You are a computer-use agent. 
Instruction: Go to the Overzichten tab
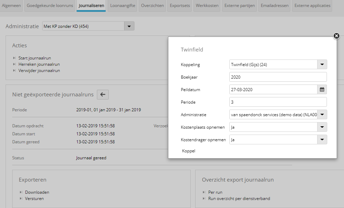(152, 6)
